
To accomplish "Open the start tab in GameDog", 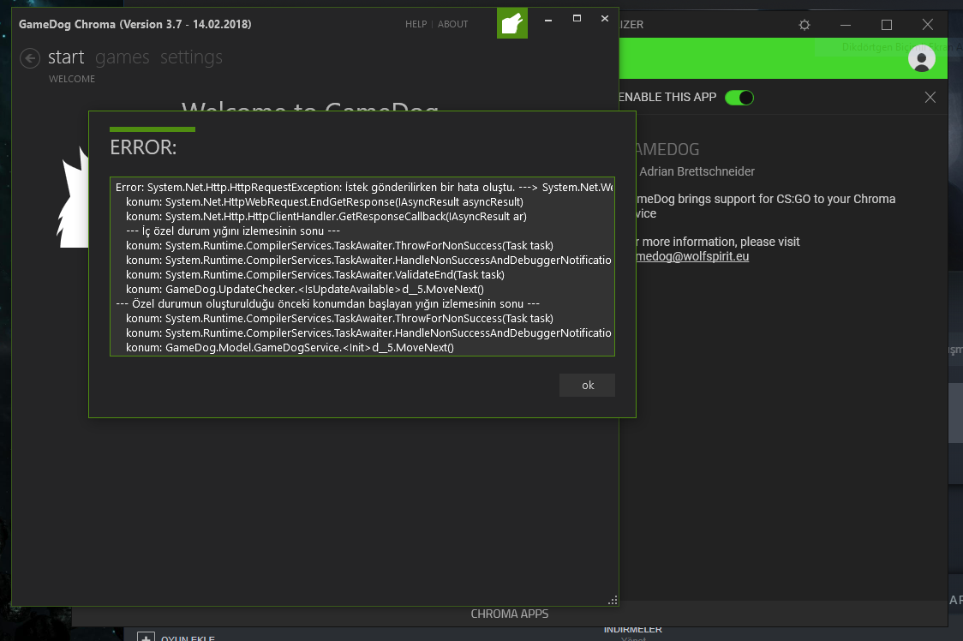I will coord(66,57).
